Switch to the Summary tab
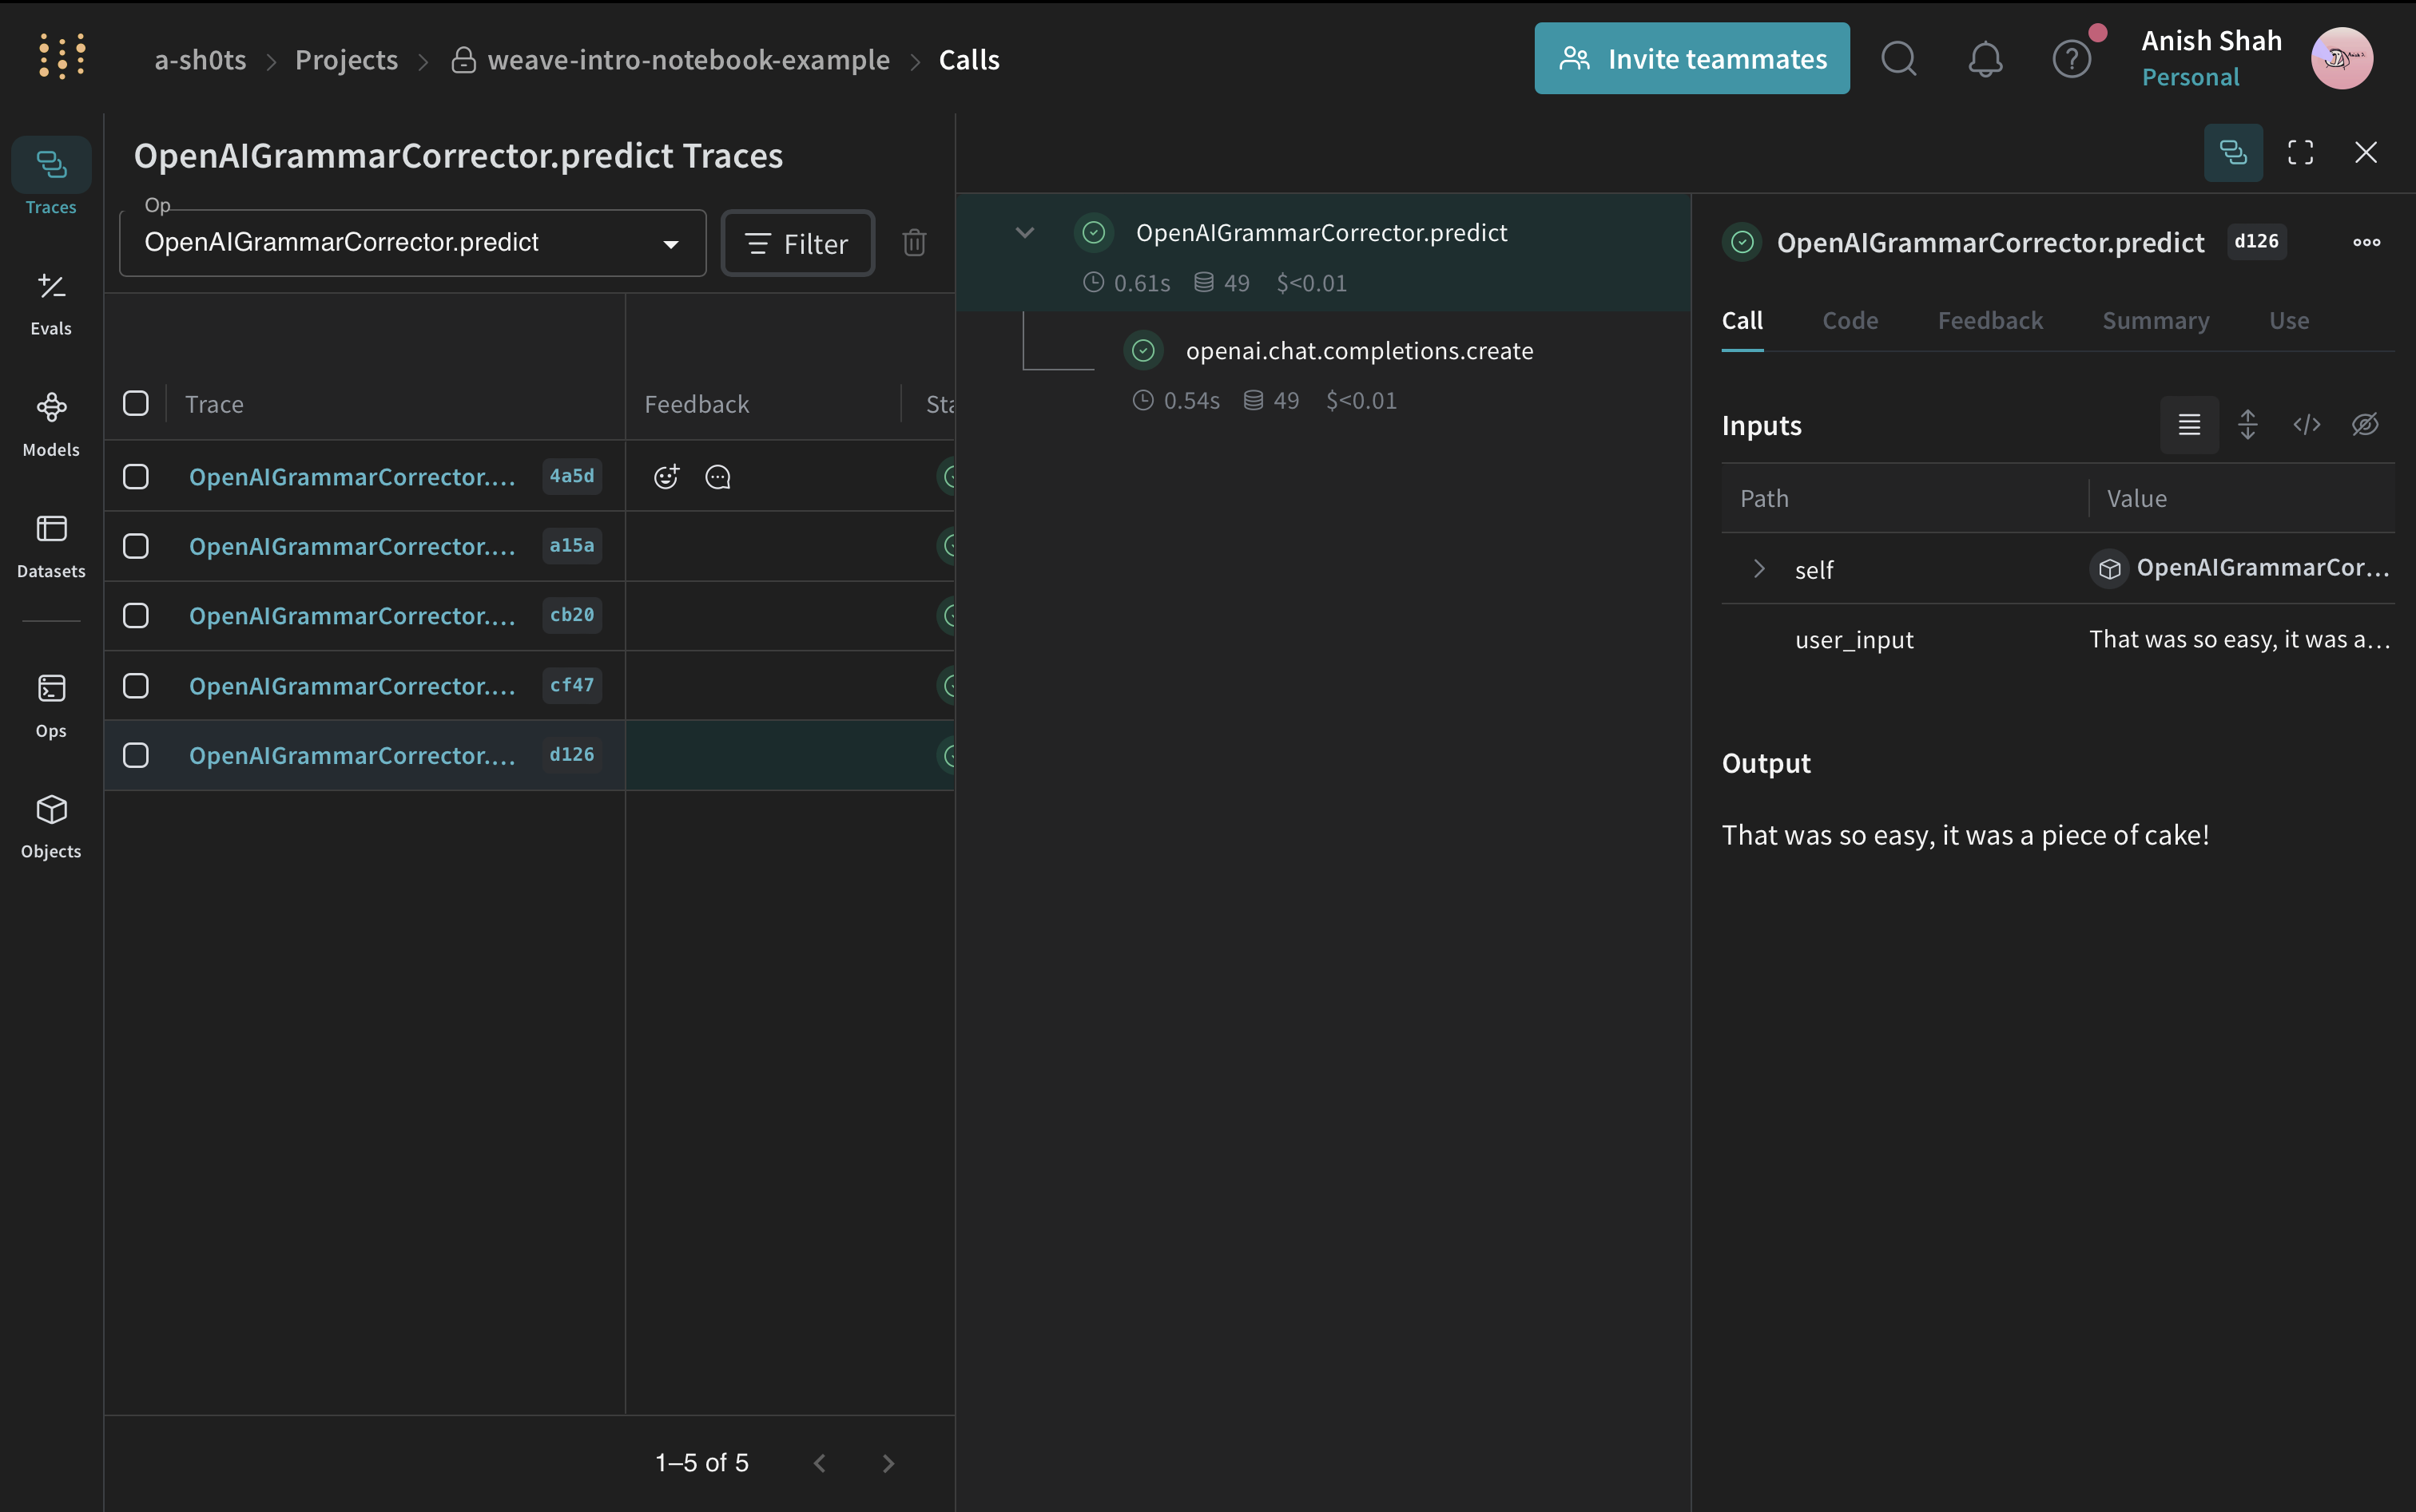 click(2155, 321)
